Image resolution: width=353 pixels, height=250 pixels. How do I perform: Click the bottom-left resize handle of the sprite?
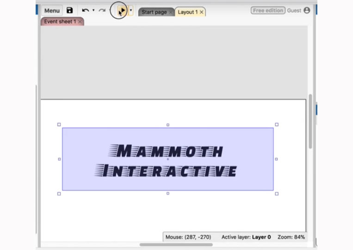(x=59, y=194)
